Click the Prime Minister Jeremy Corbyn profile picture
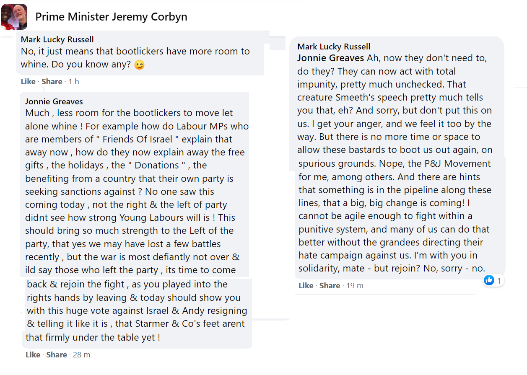The height and width of the screenshot is (375, 527). (x=14, y=17)
